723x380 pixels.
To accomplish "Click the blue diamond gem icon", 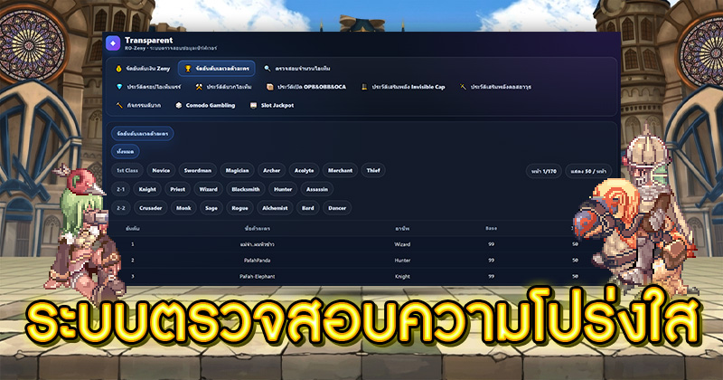I will [119, 87].
